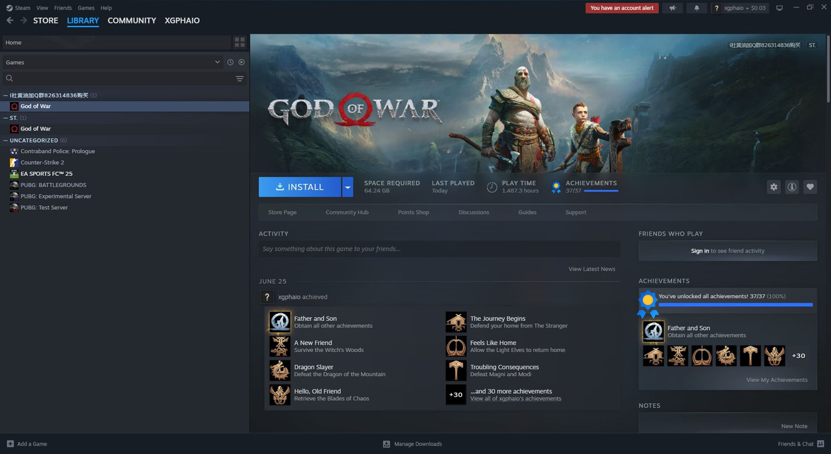Image resolution: width=831 pixels, height=454 pixels.
Task: View all of xgphaio's achievements link
Action: pos(515,399)
